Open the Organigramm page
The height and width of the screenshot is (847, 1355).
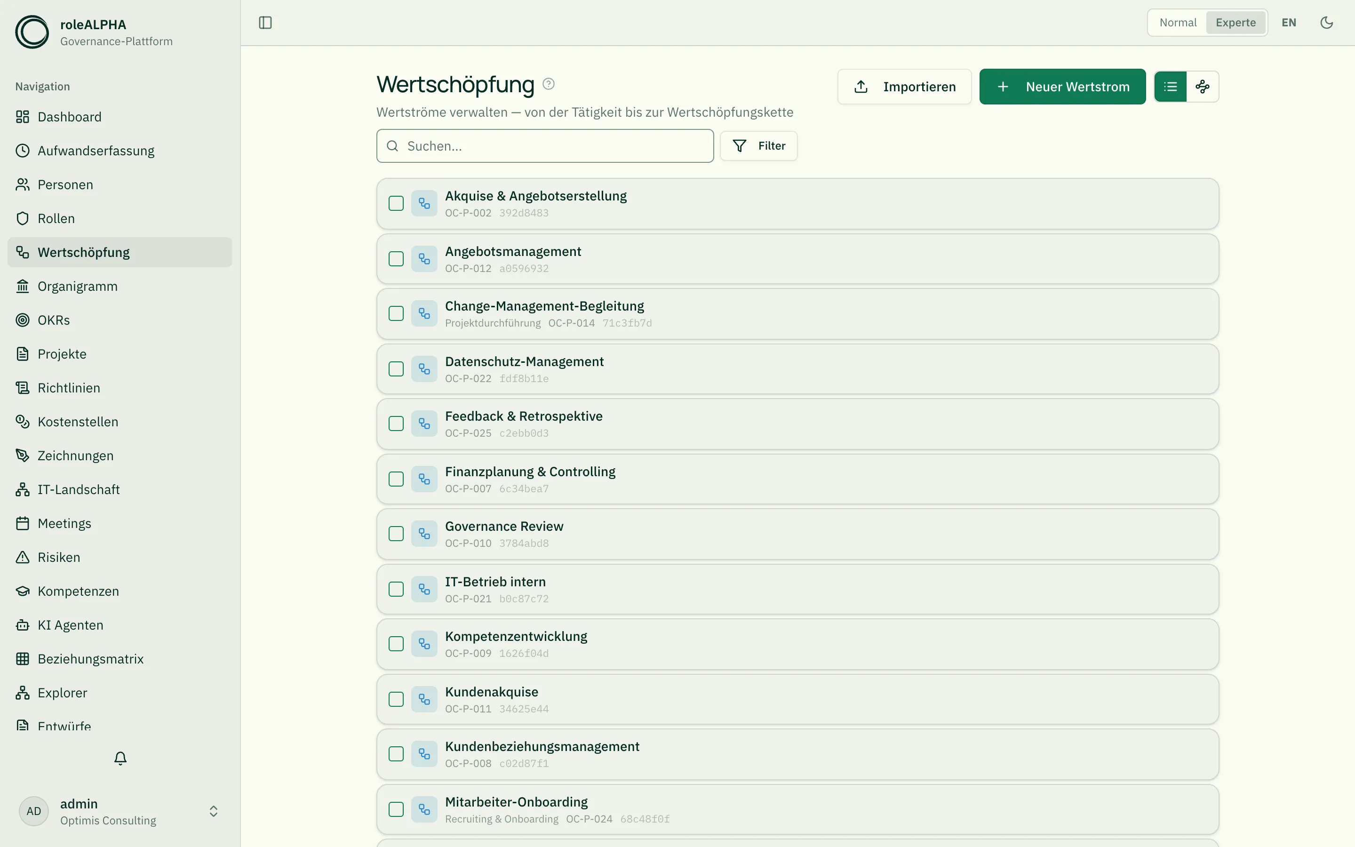pos(120,286)
